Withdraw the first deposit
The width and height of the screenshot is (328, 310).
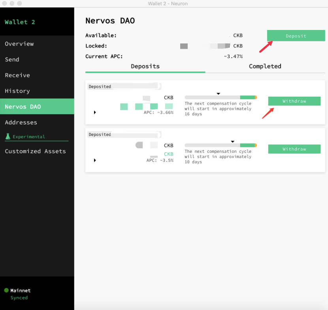(294, 101)
